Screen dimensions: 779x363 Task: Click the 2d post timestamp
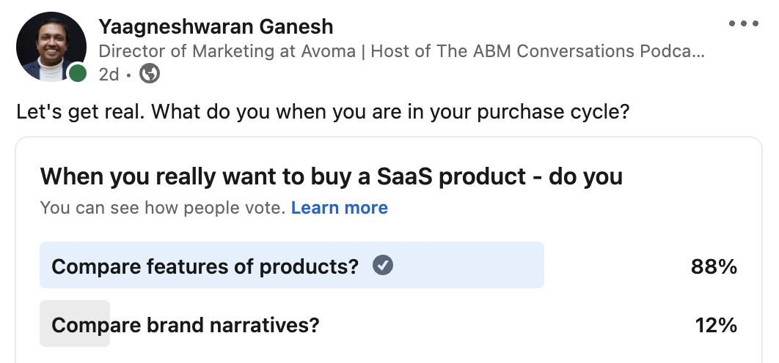point(109,75)
